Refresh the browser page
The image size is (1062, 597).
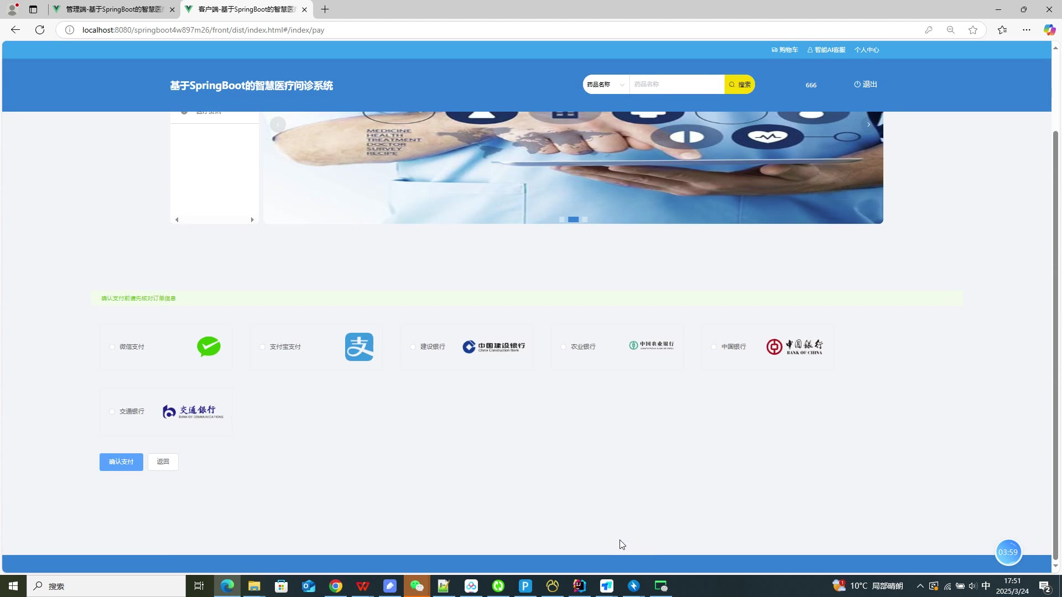click(40, 30)
